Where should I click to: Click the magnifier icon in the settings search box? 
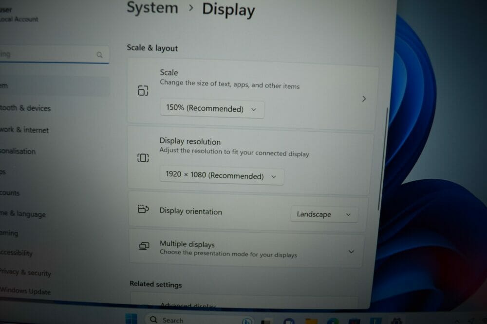pyautogui.click(x=99, y=55)
